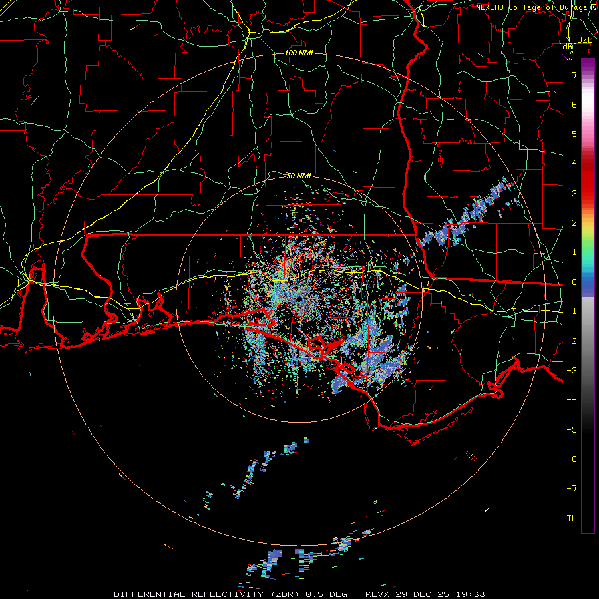
Task: Click the -6 value on color scale
Action: [x=572, y=459]
